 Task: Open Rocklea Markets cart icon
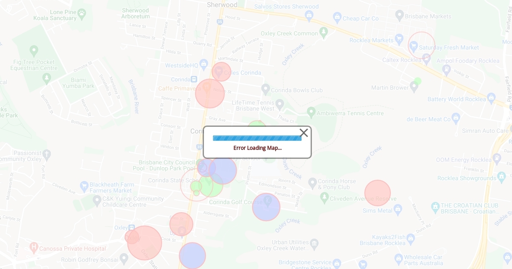click(399, 39)
